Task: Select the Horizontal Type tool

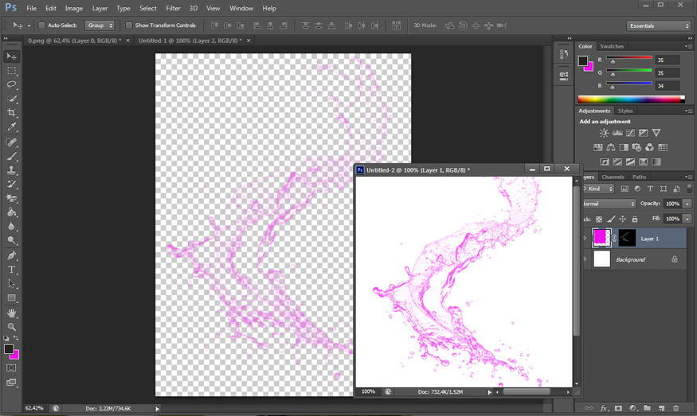Action: (12, 270)
